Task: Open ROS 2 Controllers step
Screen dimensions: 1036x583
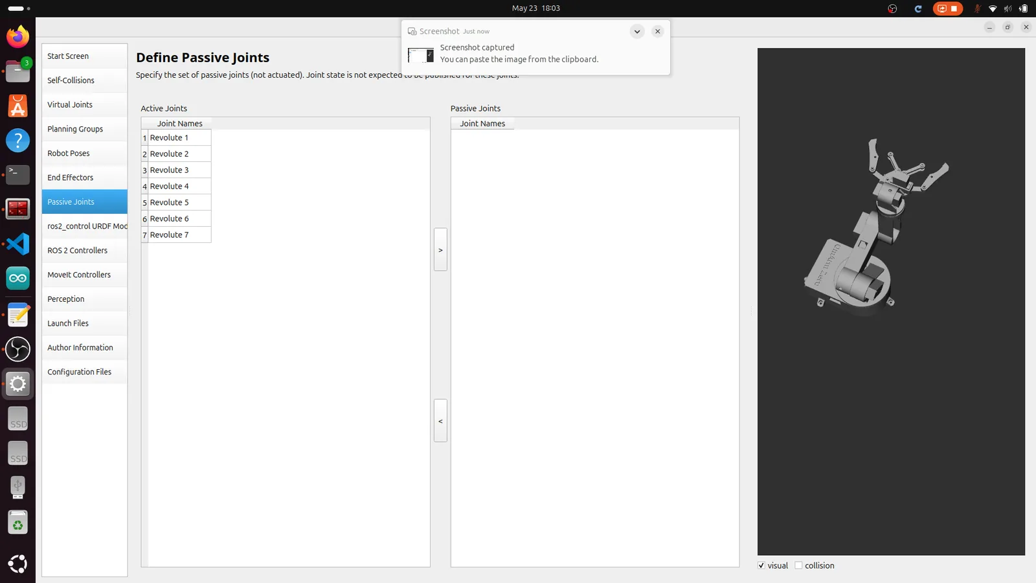Action: point(84,250)
